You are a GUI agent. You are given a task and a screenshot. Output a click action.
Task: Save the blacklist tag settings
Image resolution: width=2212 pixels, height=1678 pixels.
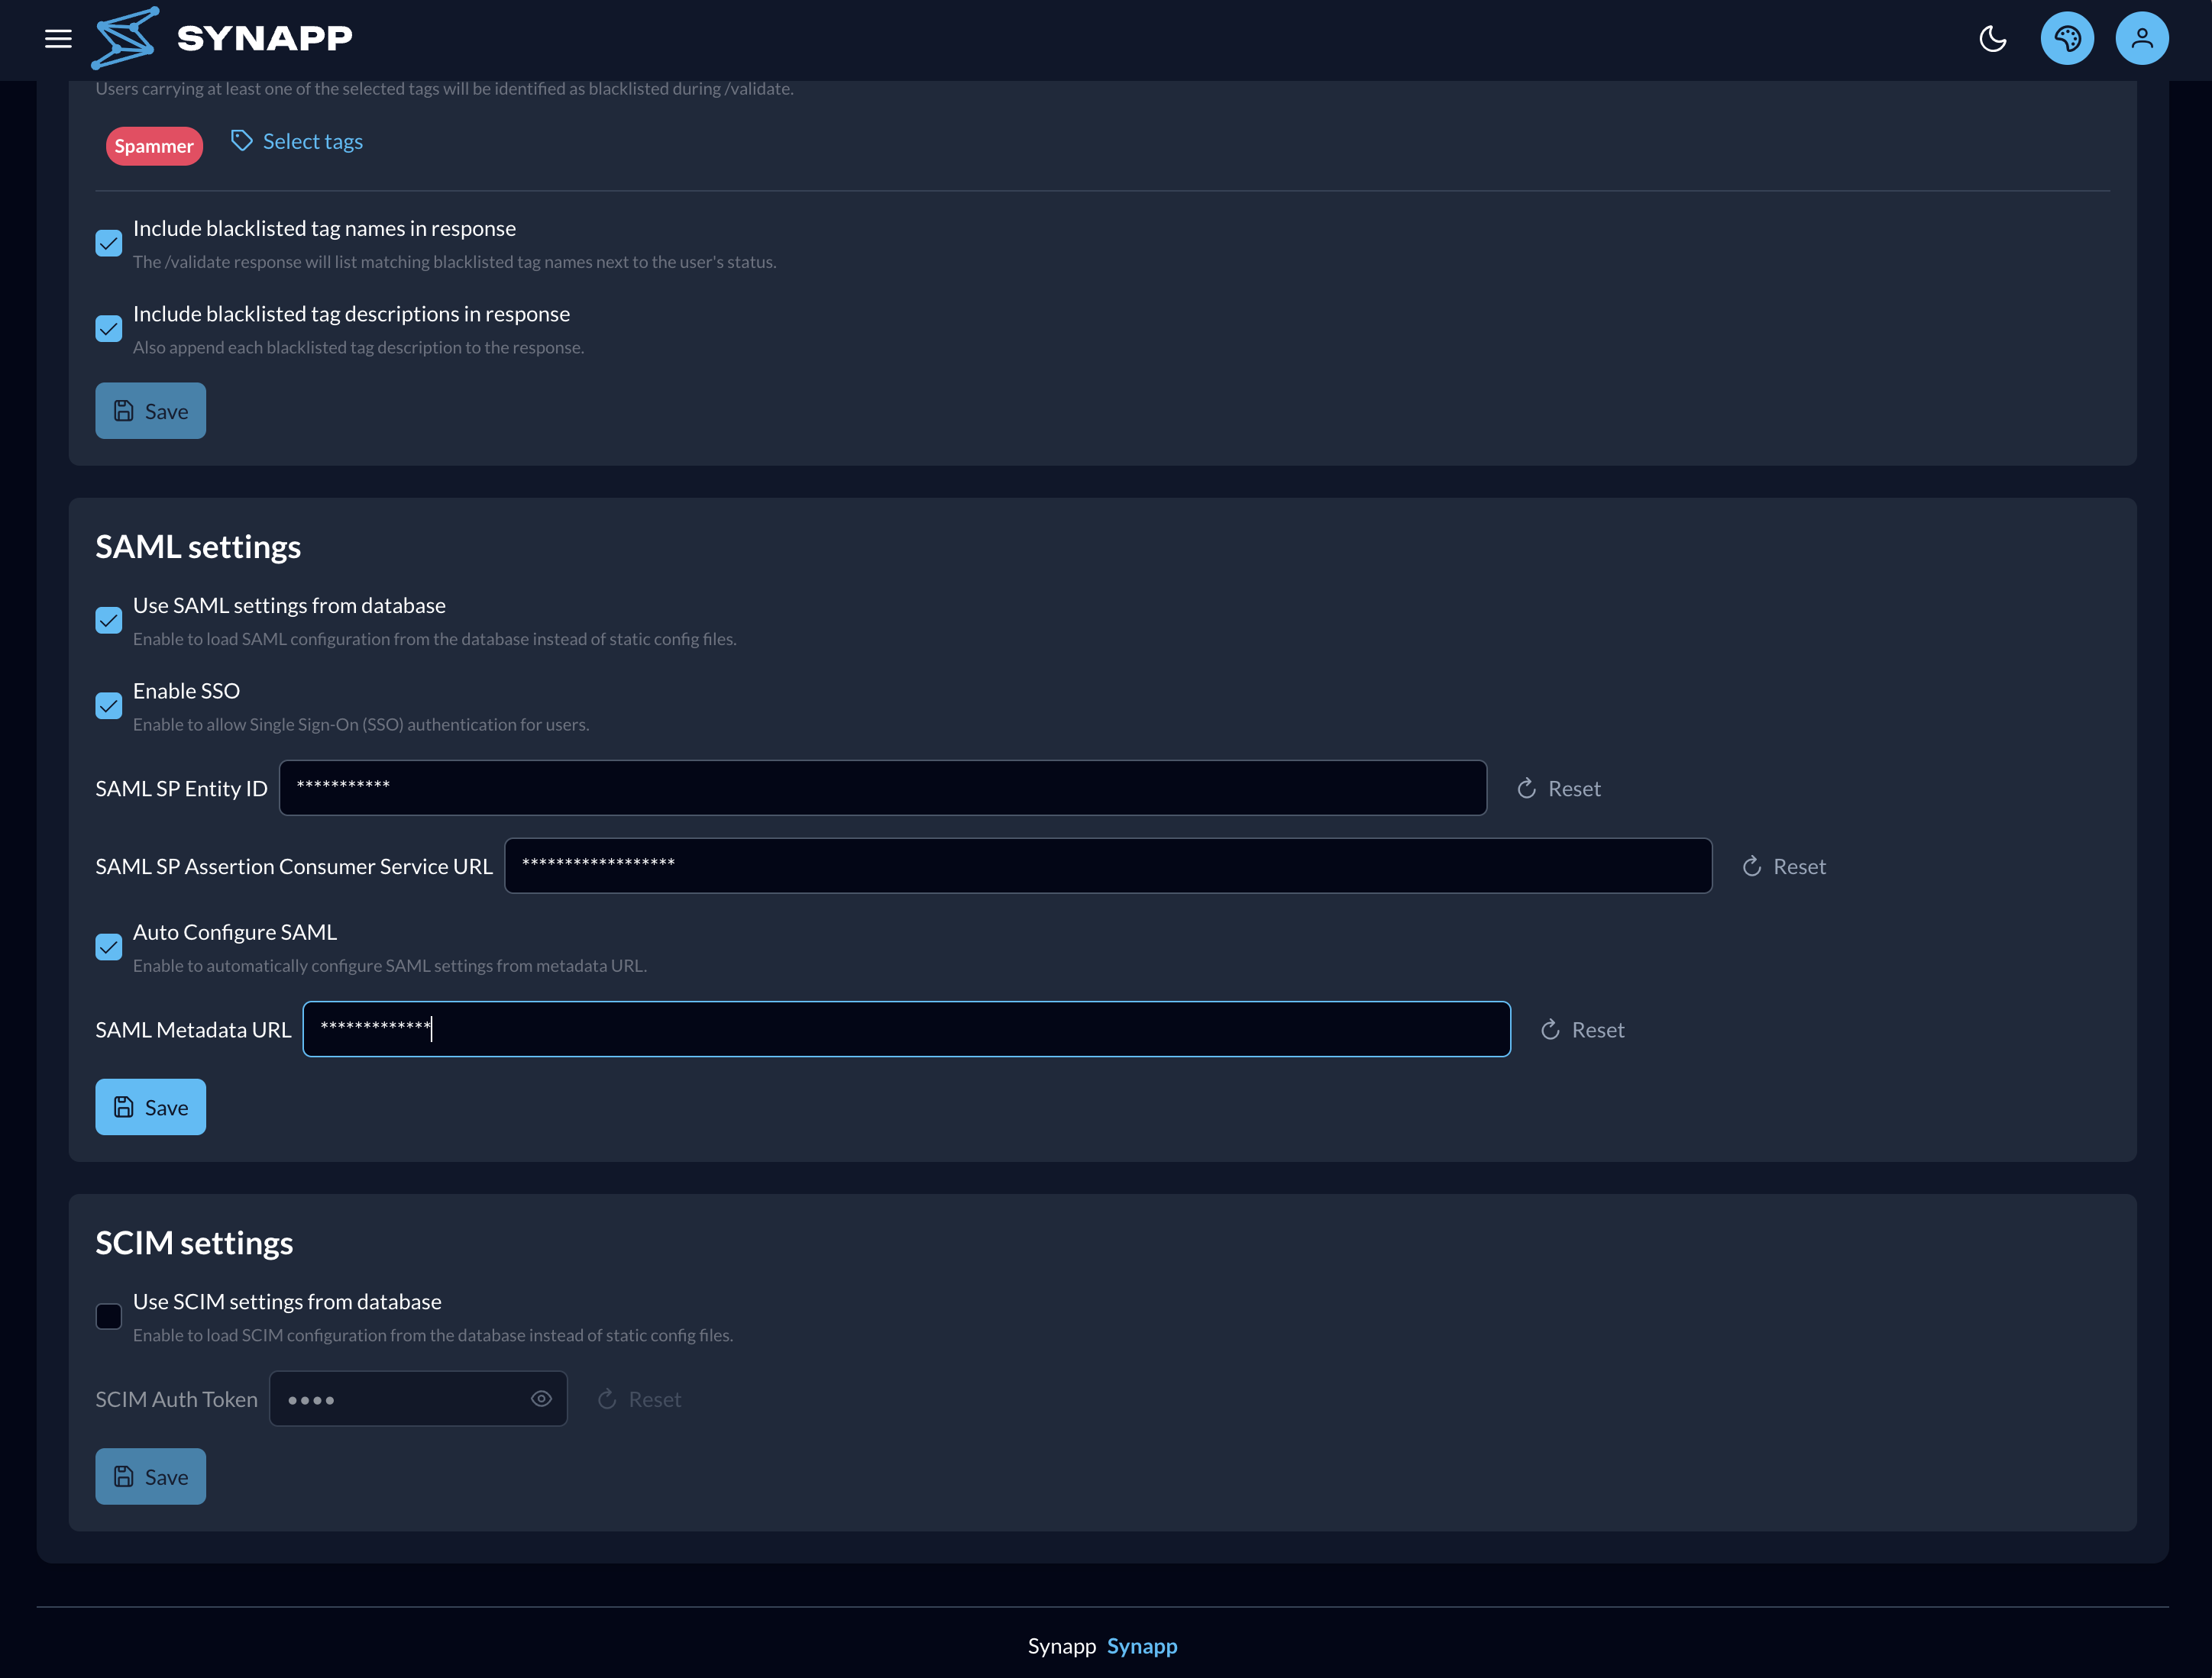(150, 411)
